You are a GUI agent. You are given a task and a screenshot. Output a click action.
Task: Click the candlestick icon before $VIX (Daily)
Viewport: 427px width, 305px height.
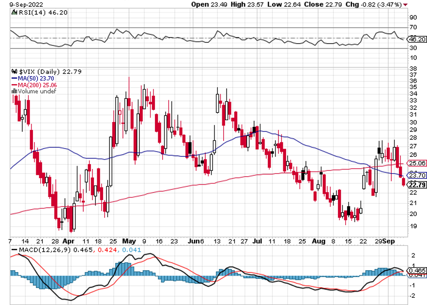[x=14, y=72]
